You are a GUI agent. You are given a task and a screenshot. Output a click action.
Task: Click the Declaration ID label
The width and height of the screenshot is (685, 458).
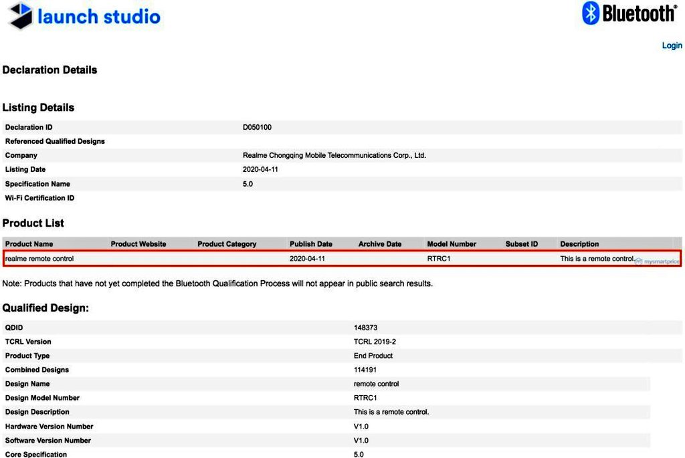click(x=29, y=127)
